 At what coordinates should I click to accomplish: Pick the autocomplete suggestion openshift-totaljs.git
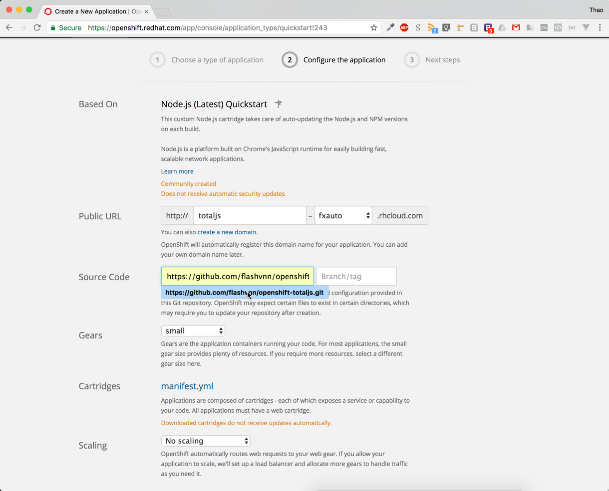click(x=245, y=293)
